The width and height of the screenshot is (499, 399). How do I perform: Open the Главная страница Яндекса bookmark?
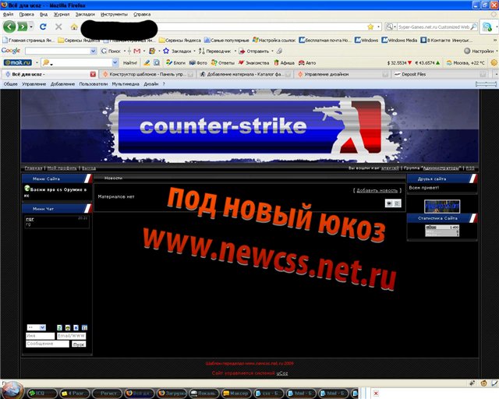[x=28, y=40]
